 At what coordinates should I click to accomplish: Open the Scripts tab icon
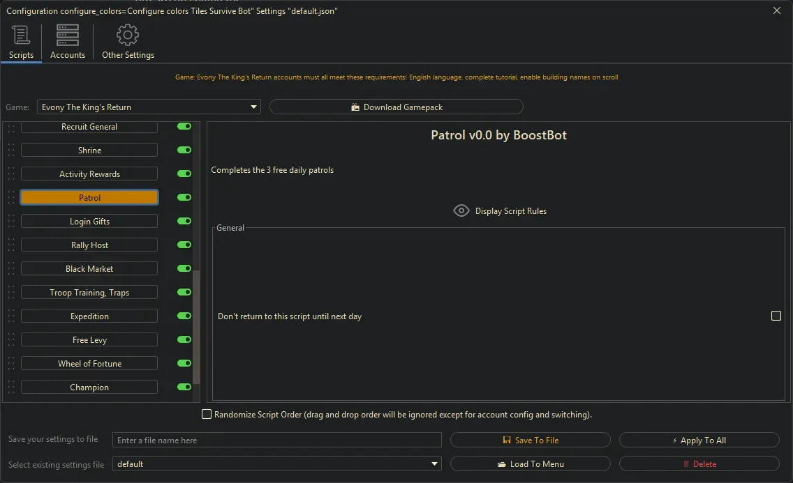(21, 36)
